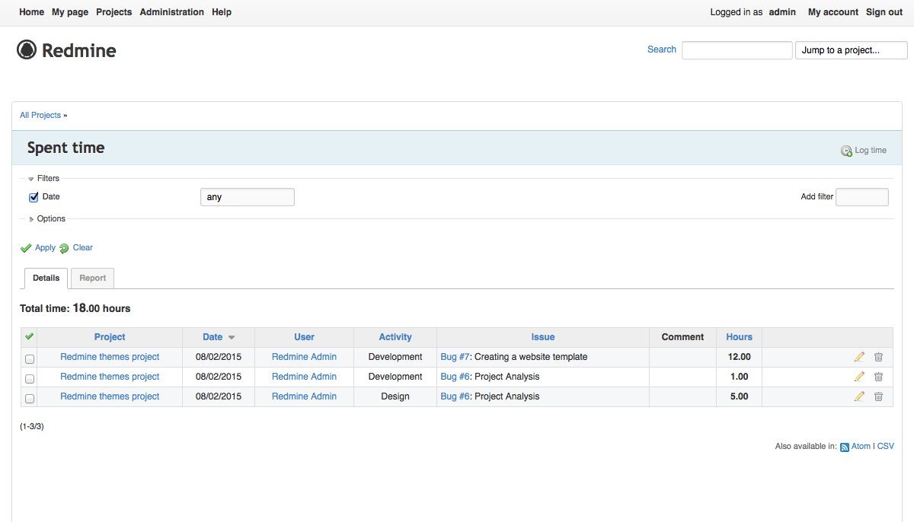
Task: Click the Total time 18.00 hours text
Action: point(75,308)
